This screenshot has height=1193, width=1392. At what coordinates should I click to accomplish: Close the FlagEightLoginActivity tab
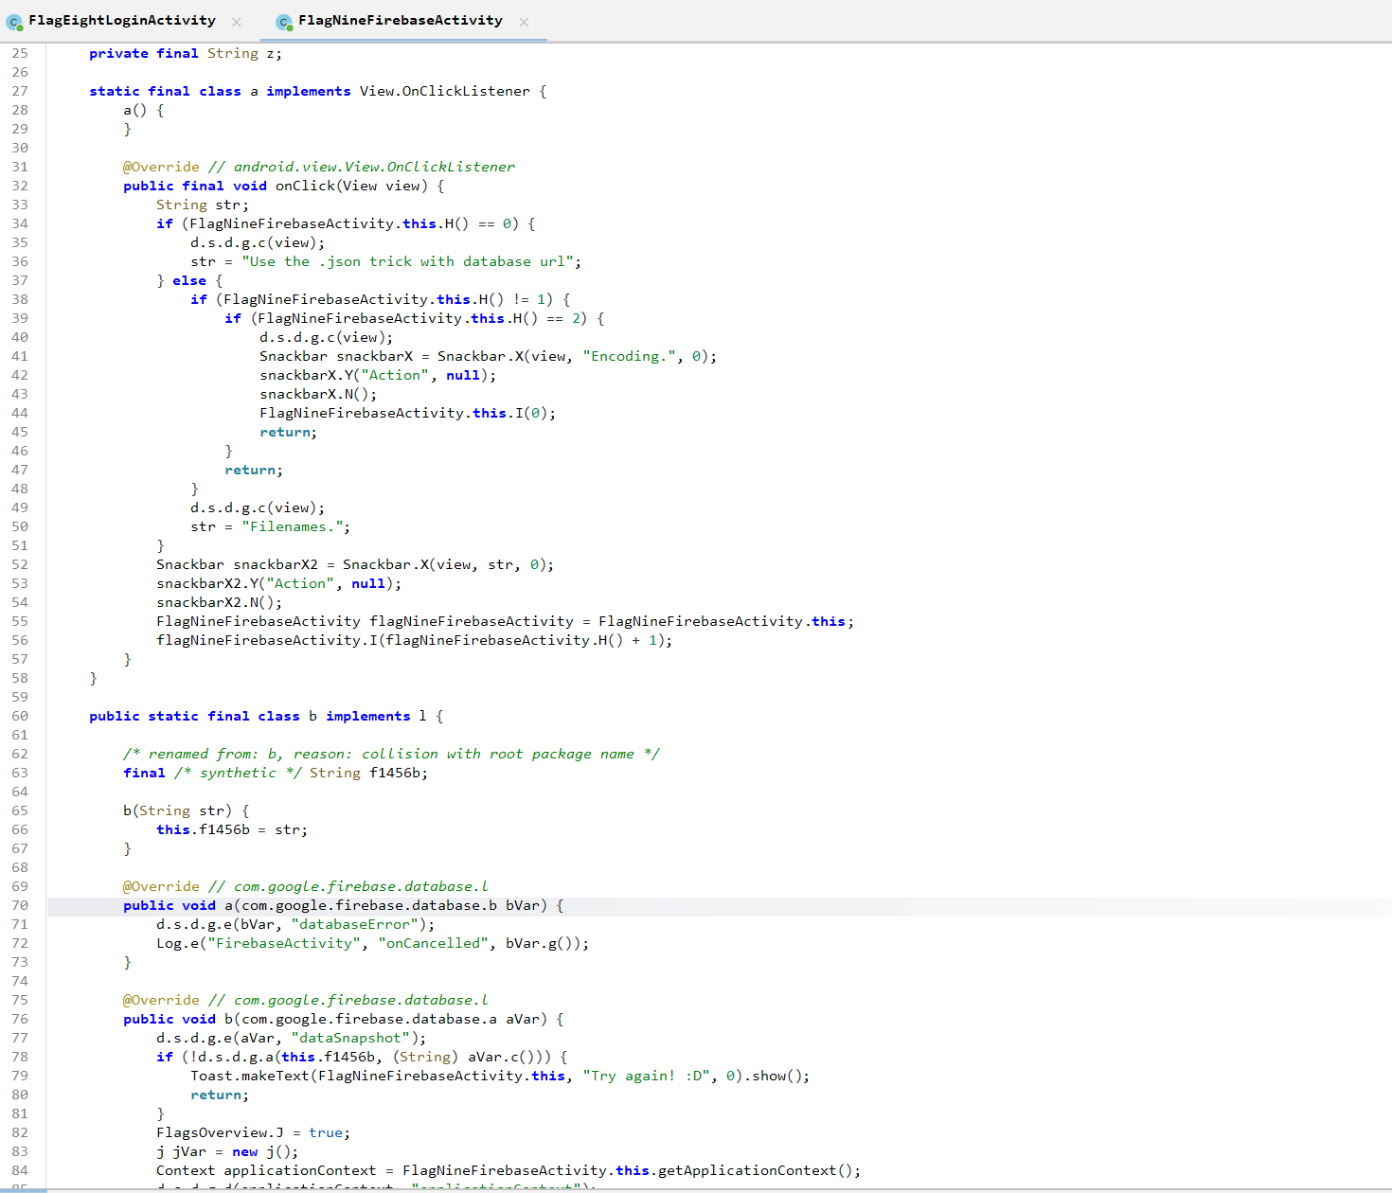point(237,22)
